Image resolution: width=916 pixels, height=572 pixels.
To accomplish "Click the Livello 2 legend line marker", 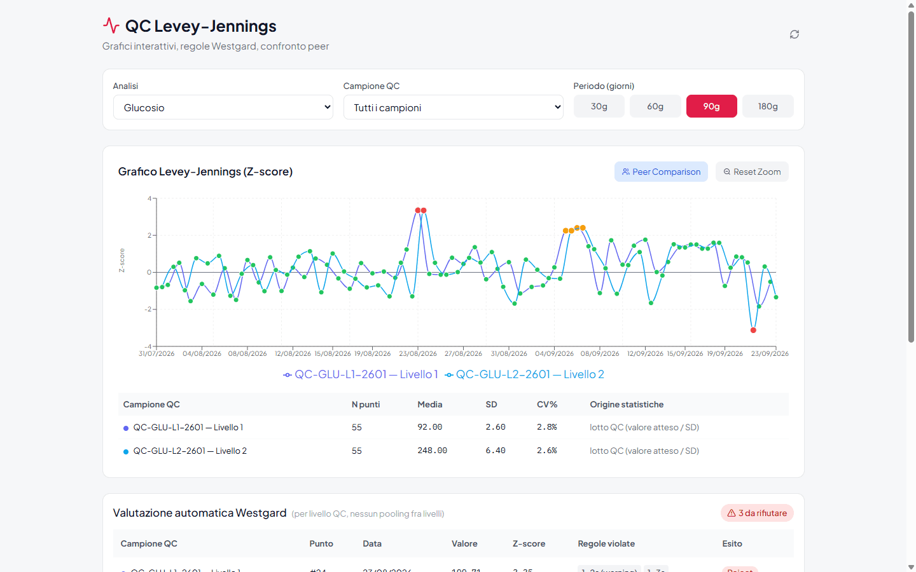I will (x=449, y=375).
